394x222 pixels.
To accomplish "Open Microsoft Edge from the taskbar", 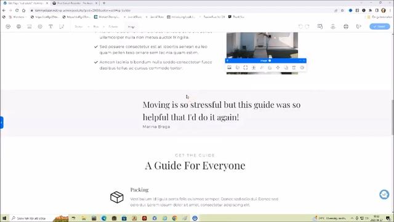I will pos(104,218).
